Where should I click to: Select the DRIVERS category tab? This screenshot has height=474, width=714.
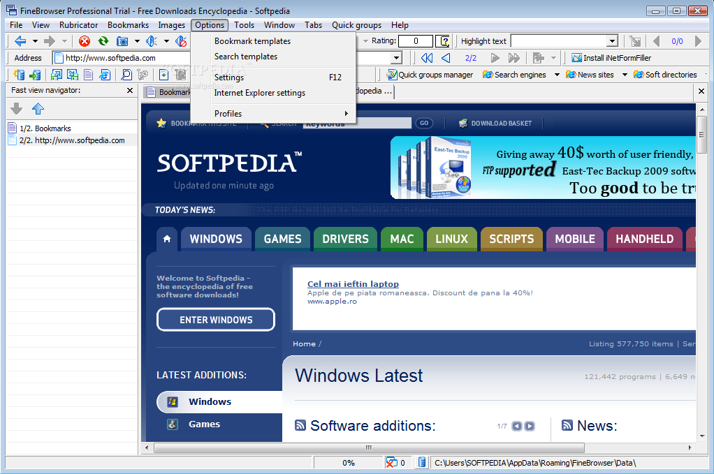coord(345,239)
